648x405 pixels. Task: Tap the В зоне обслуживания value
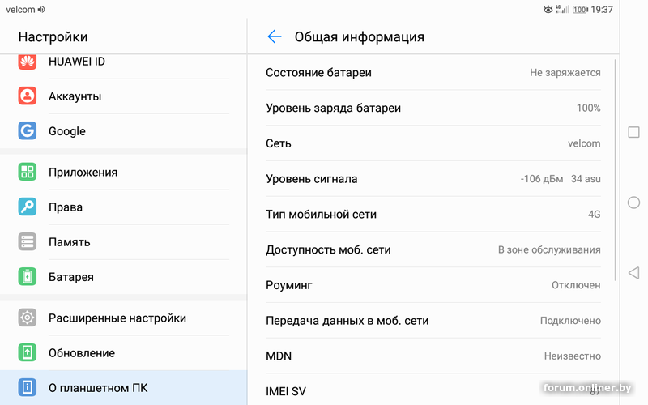(x=549, y=249)
